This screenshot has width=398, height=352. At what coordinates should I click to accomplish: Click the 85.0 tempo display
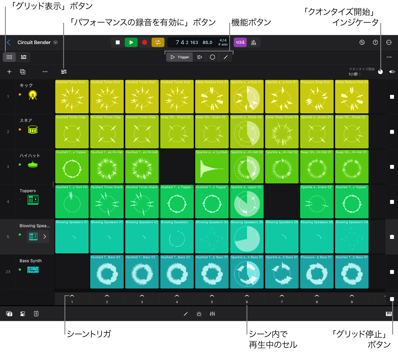tap(207, 42)
